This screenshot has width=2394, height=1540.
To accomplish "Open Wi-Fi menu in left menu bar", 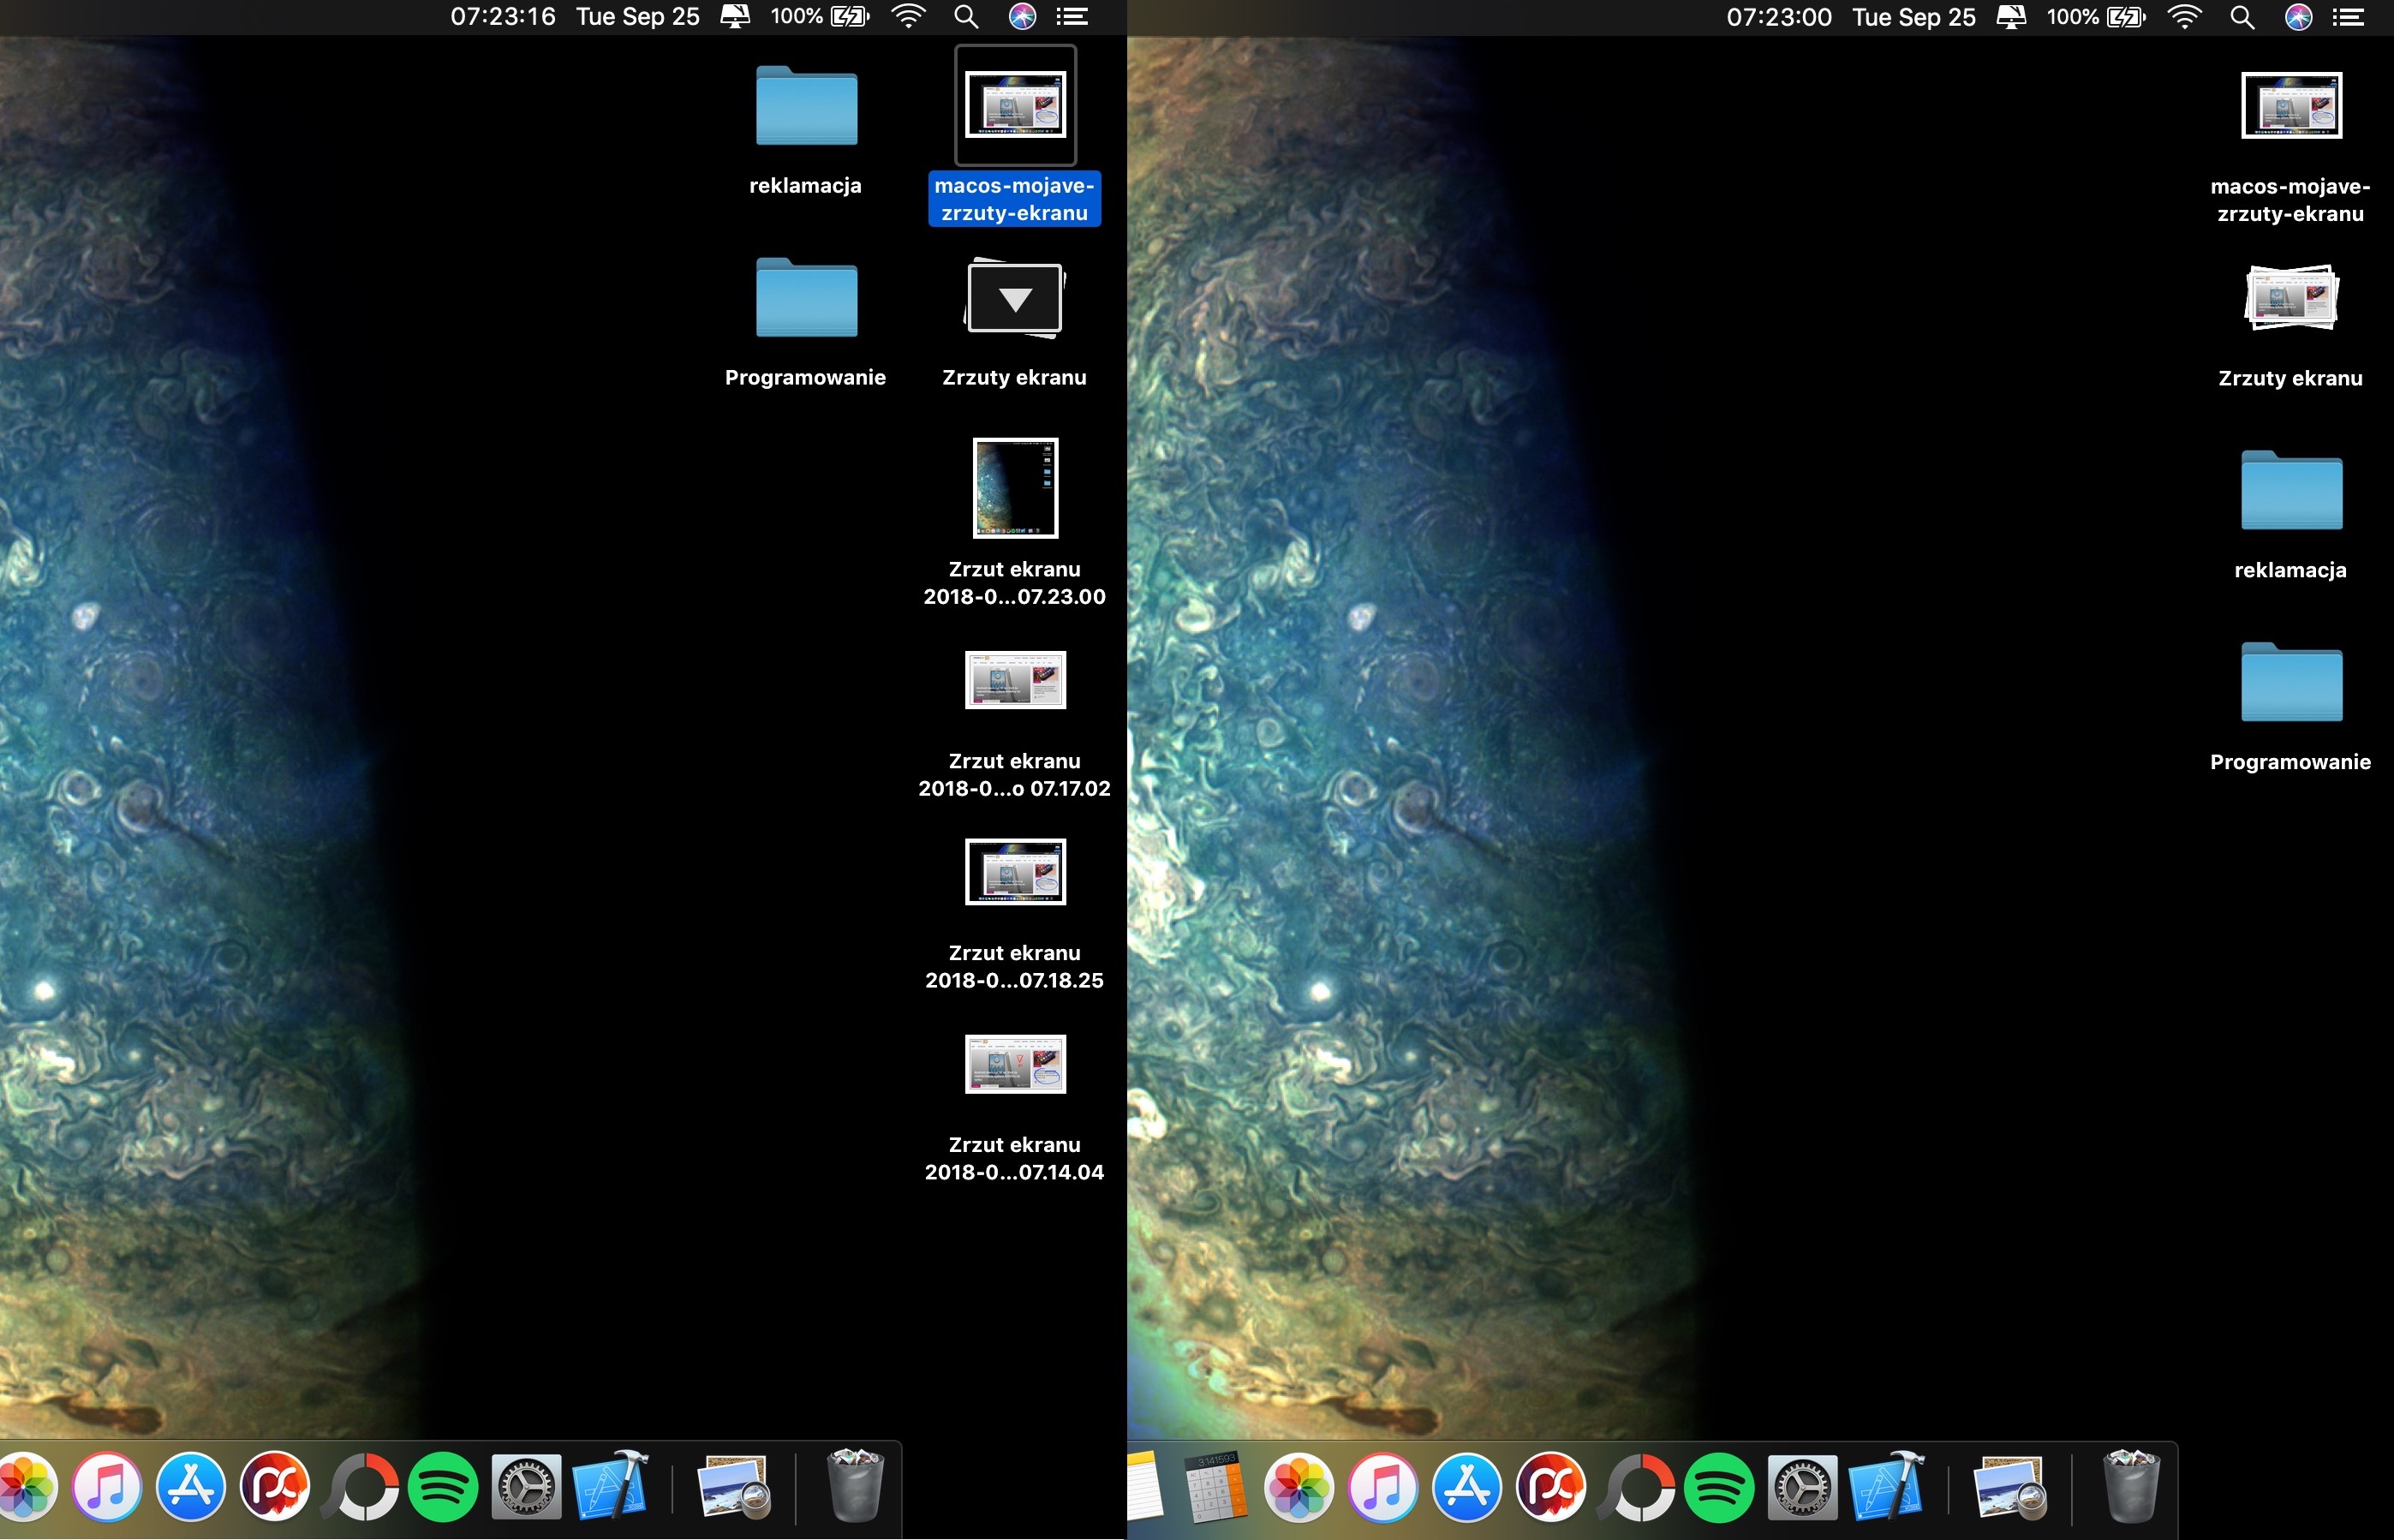I will click(908, 17).
